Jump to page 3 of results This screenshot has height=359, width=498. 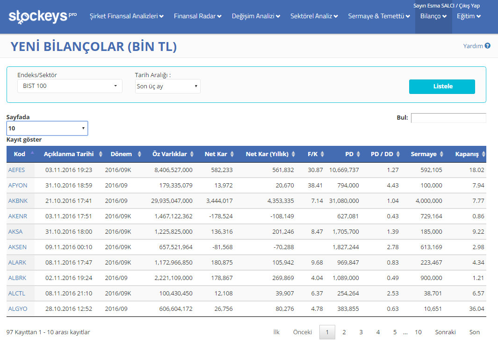(361, 332)
